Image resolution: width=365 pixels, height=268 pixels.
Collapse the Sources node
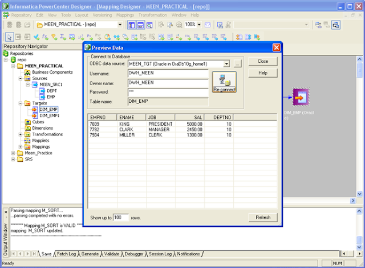tap(21, 78)
